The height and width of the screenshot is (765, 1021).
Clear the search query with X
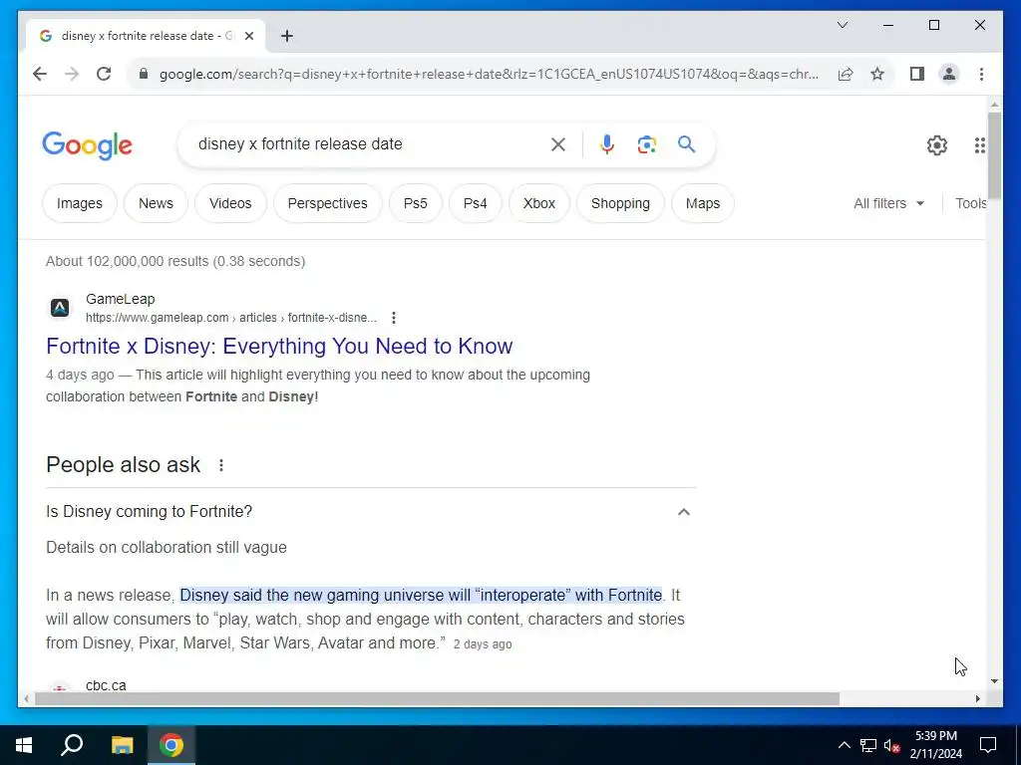558,144
